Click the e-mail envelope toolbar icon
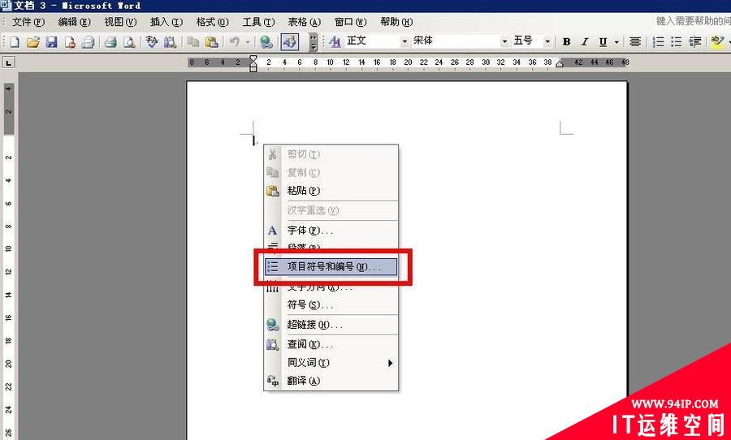 click(88, 42)
